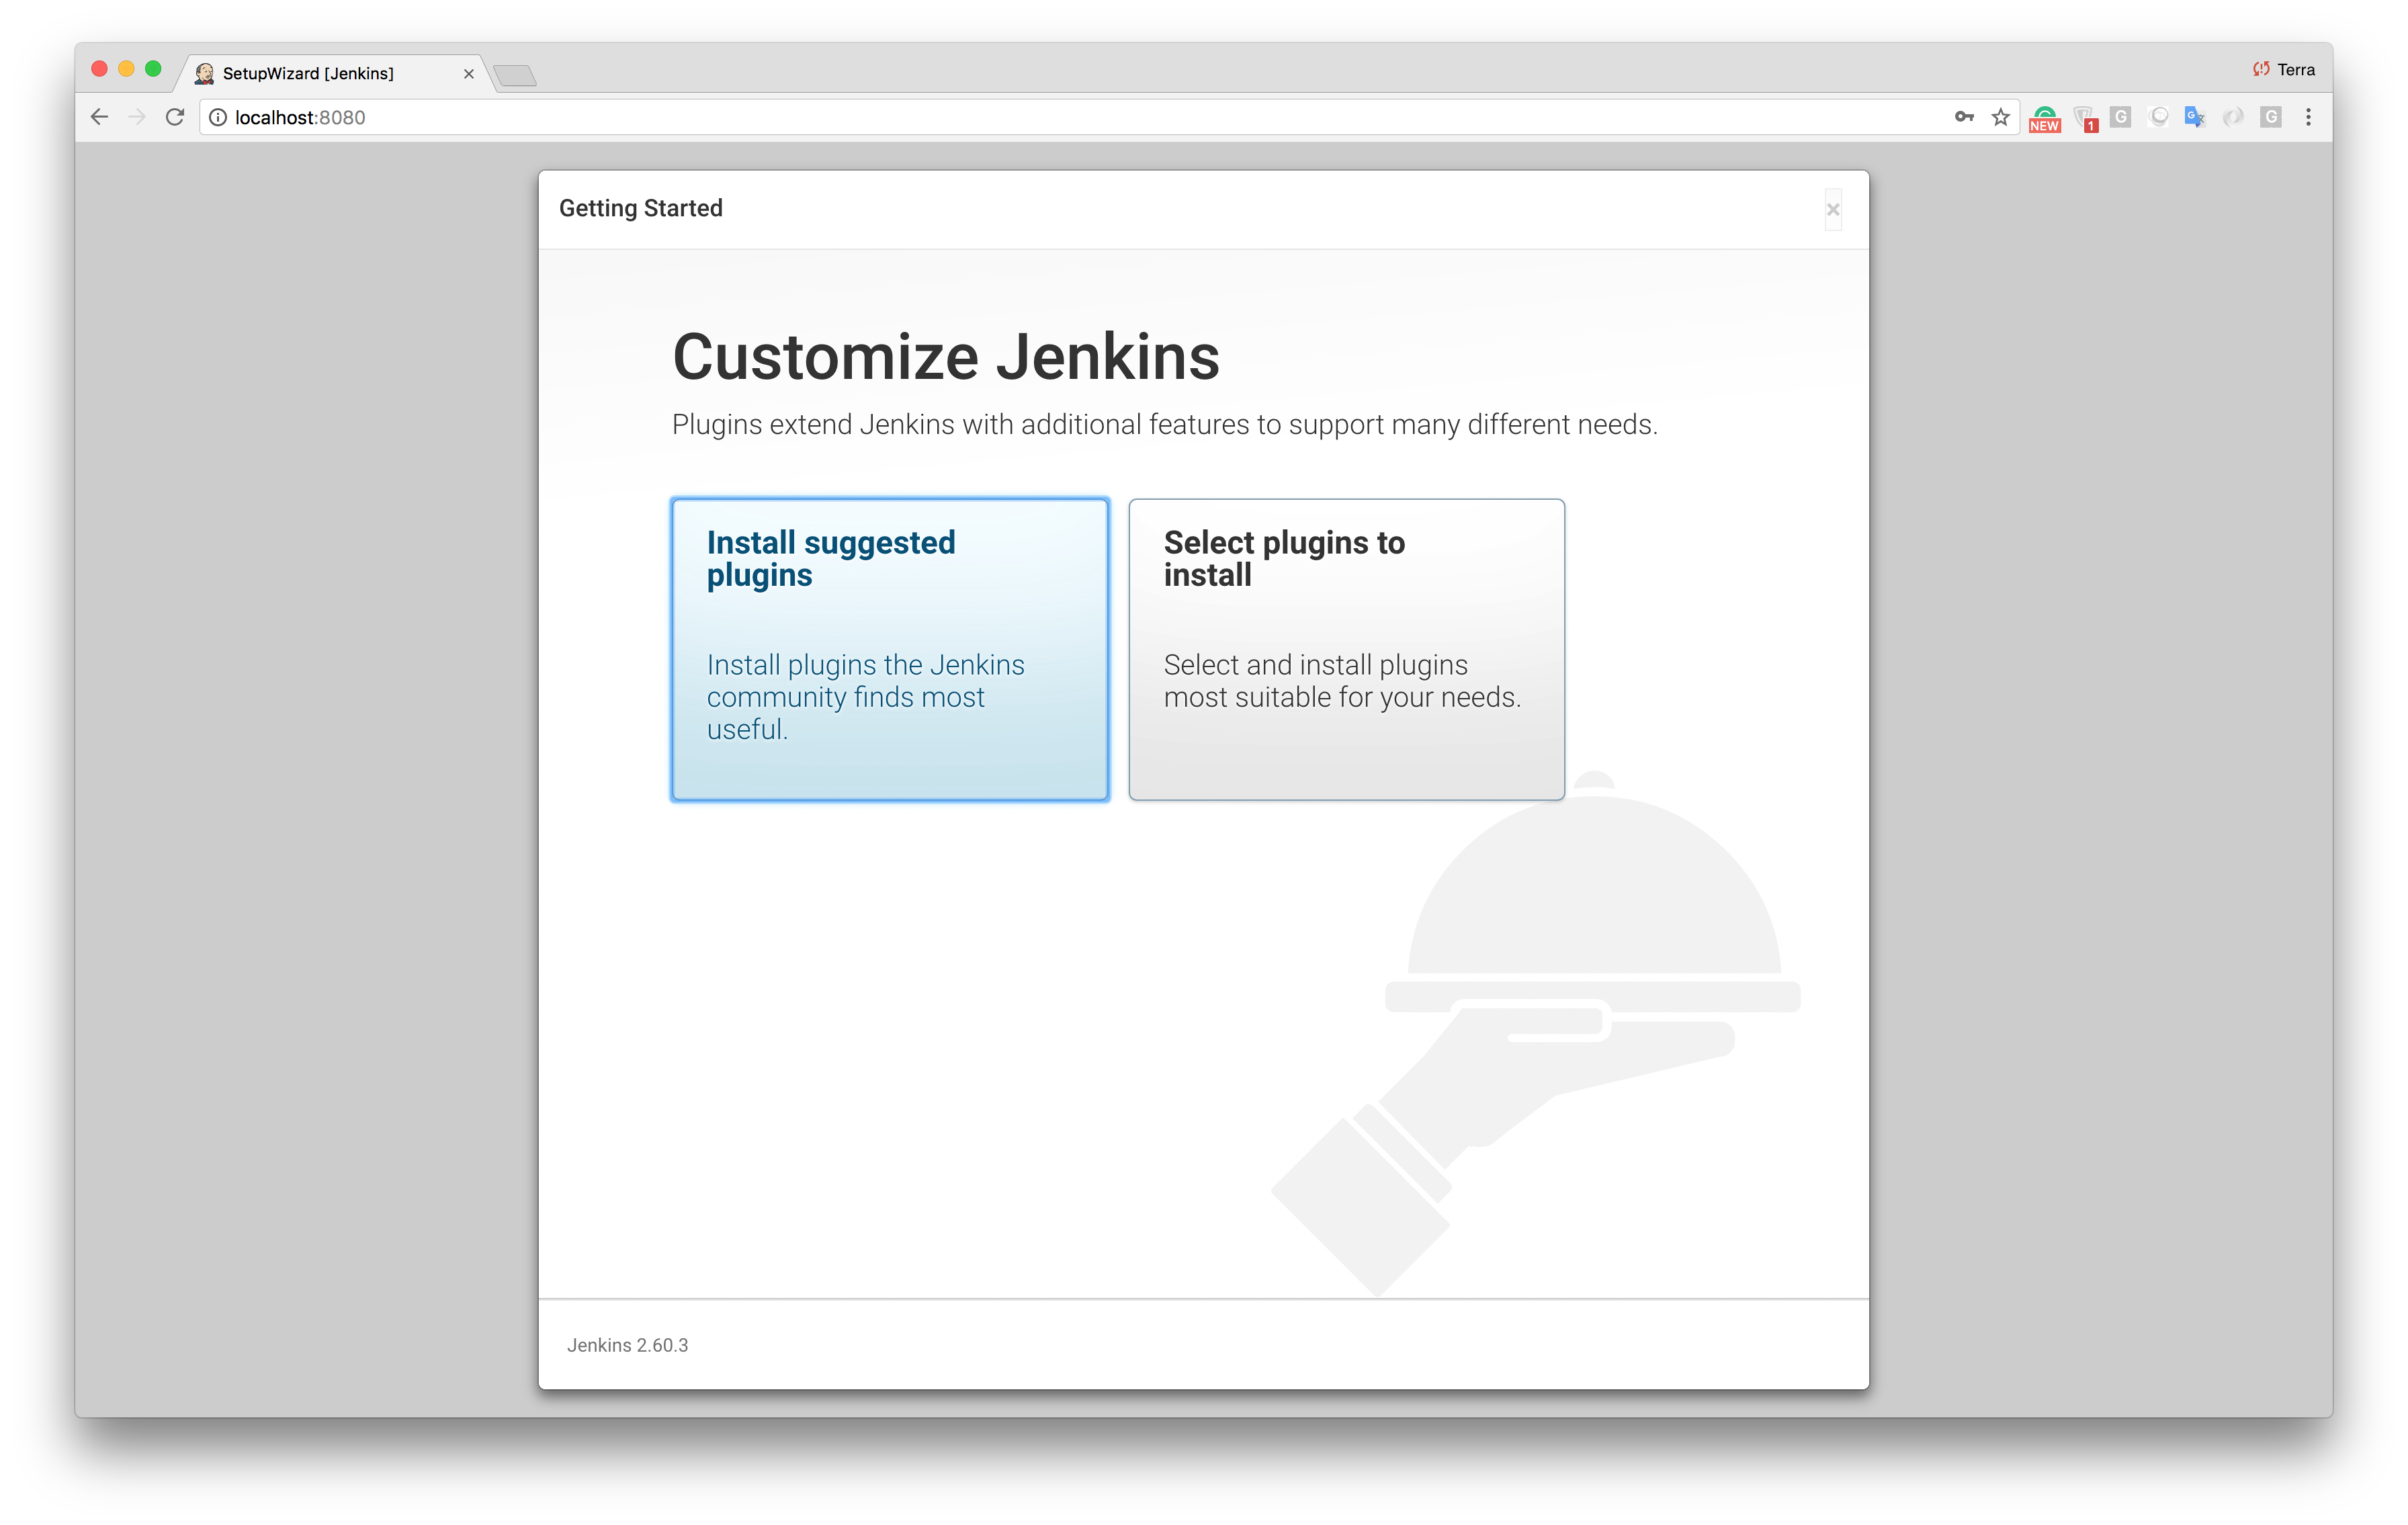Open a new browser tab
The width and height of the screenshot is (2408, 1525).
coord(516,75)
